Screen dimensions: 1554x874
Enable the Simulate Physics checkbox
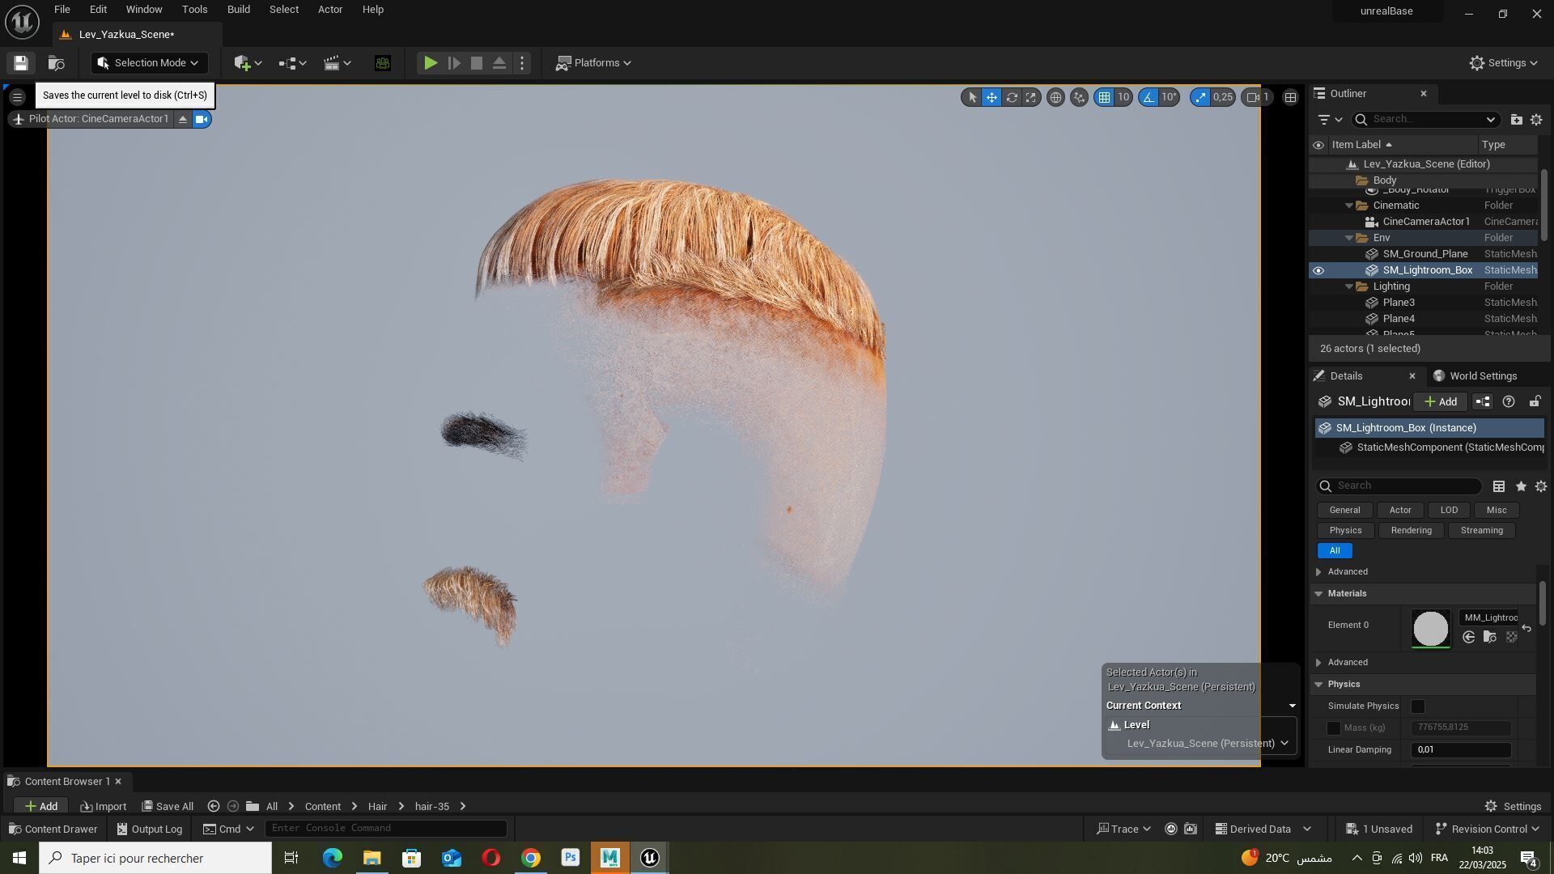pyautogui.click(x=1417, y=706)
